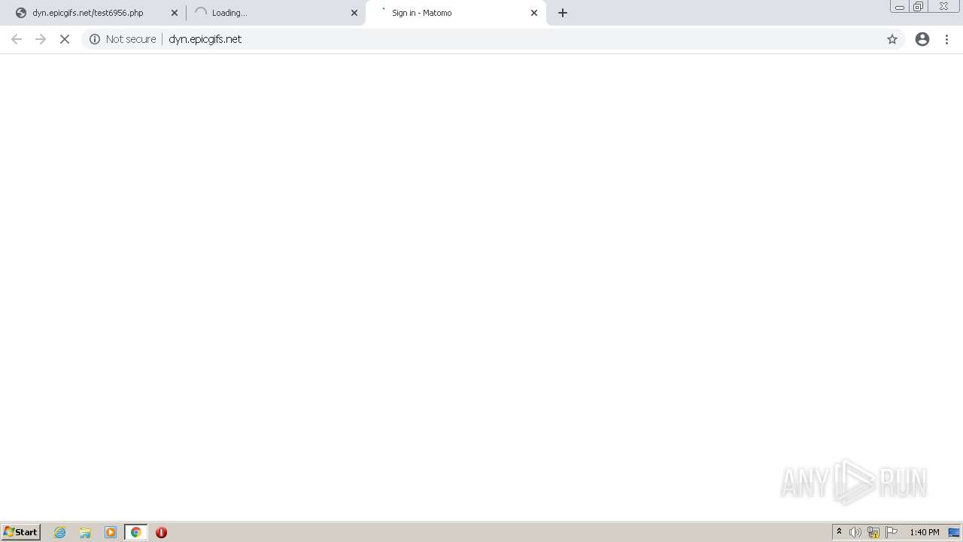Image resolution: width=963 pixels, height=542 pixels.
Task: Launch Internet Explorer from the taskbar
Action: click(60, 532)
